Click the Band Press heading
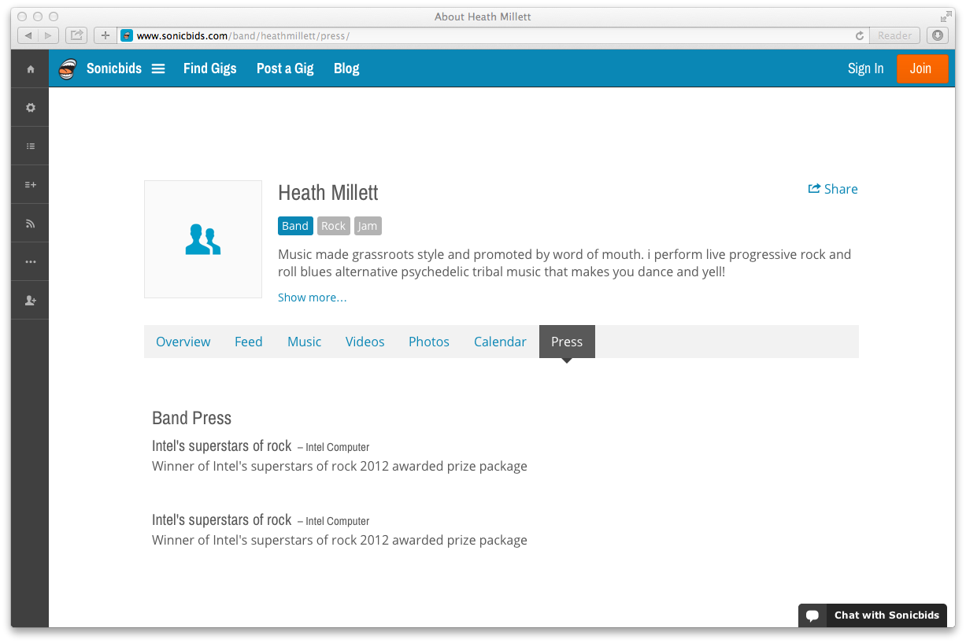This screenshot has height=643, width=966. (192, 418)
